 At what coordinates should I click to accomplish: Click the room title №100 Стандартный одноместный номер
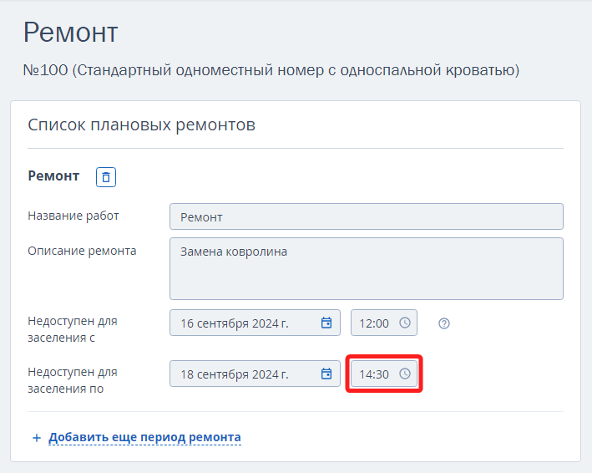click(x=271, y=70)
